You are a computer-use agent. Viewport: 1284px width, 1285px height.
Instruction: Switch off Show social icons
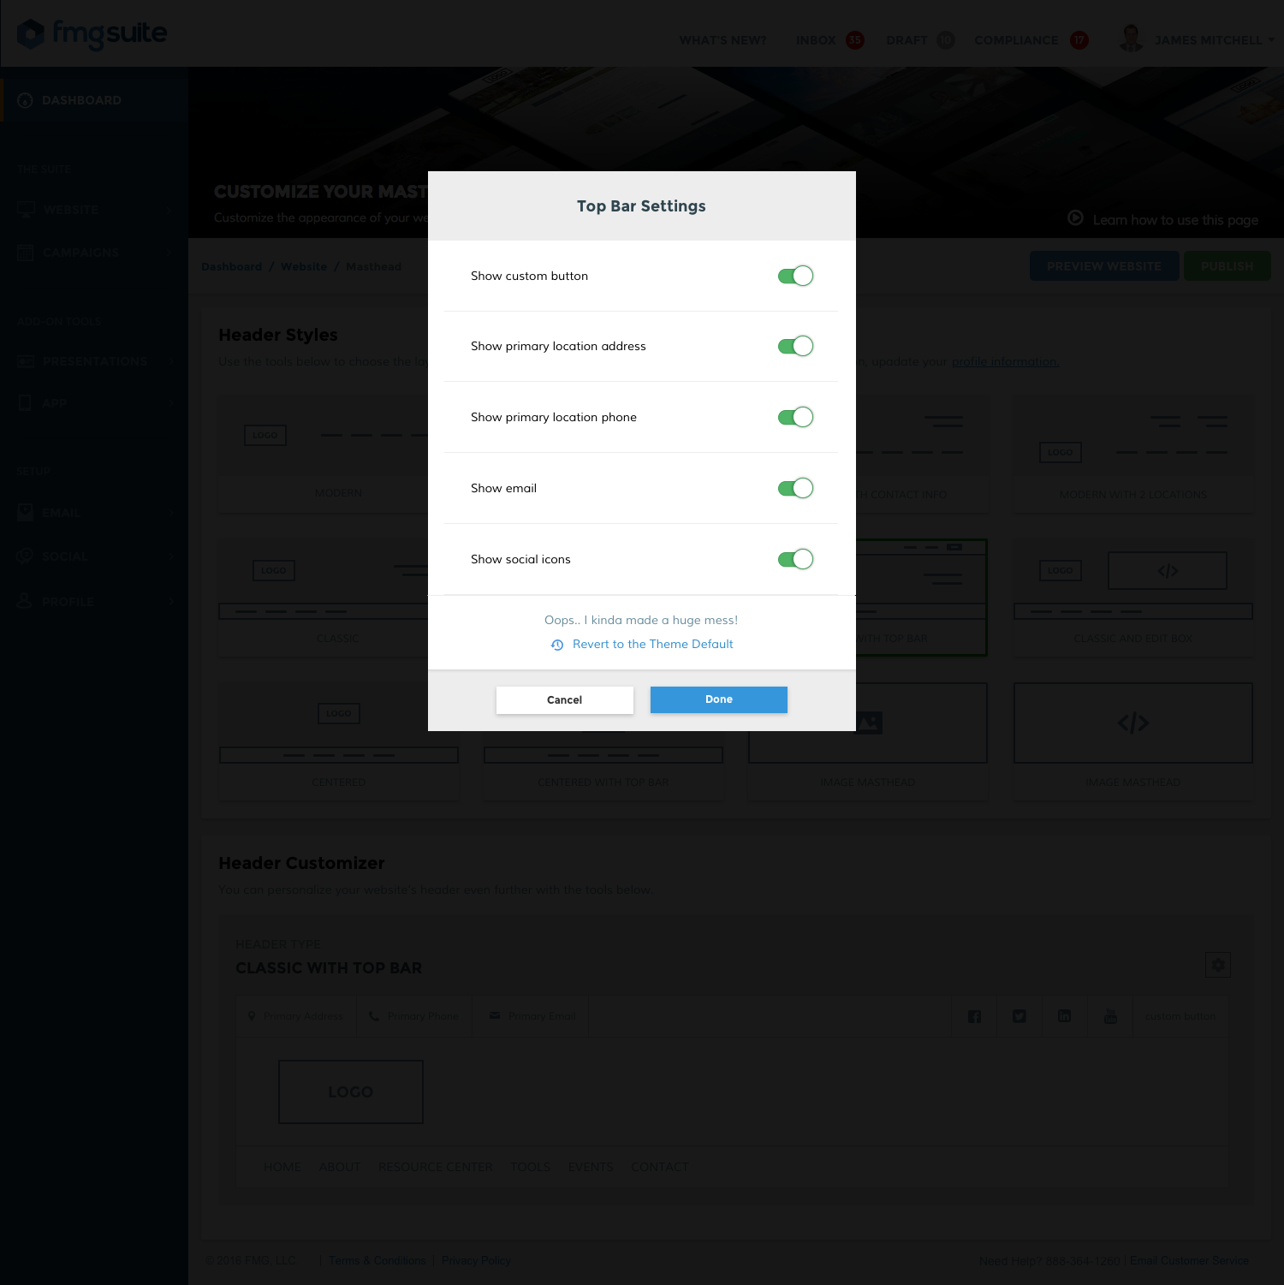(794, 559)
